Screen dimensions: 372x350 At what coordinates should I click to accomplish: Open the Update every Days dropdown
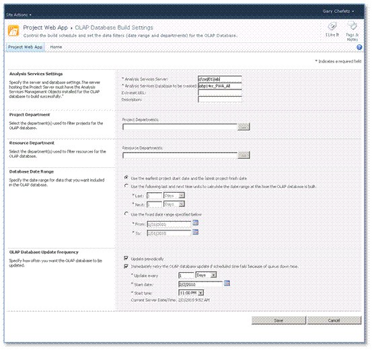pos(206,275)
